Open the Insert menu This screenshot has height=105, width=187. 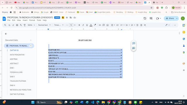pos(25,20)
